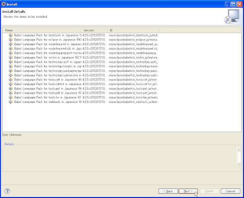The width and height of the screenshot is (244, 198).
Task: Click the technology.actf pack feature icon
Action: click(x=11, y=62)
